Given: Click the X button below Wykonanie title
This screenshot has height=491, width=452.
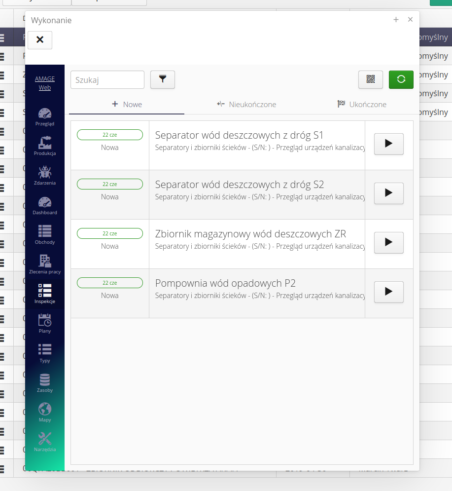Looking at the screenshot, I should [40, 40].
